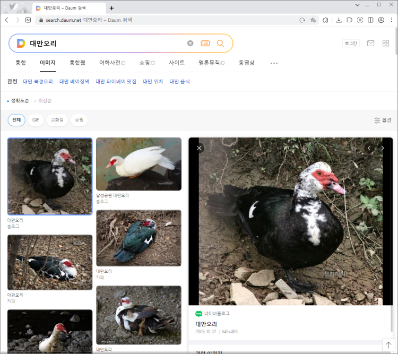Show previous image in preview panel

pyautogui.click(x=369, y=148)
